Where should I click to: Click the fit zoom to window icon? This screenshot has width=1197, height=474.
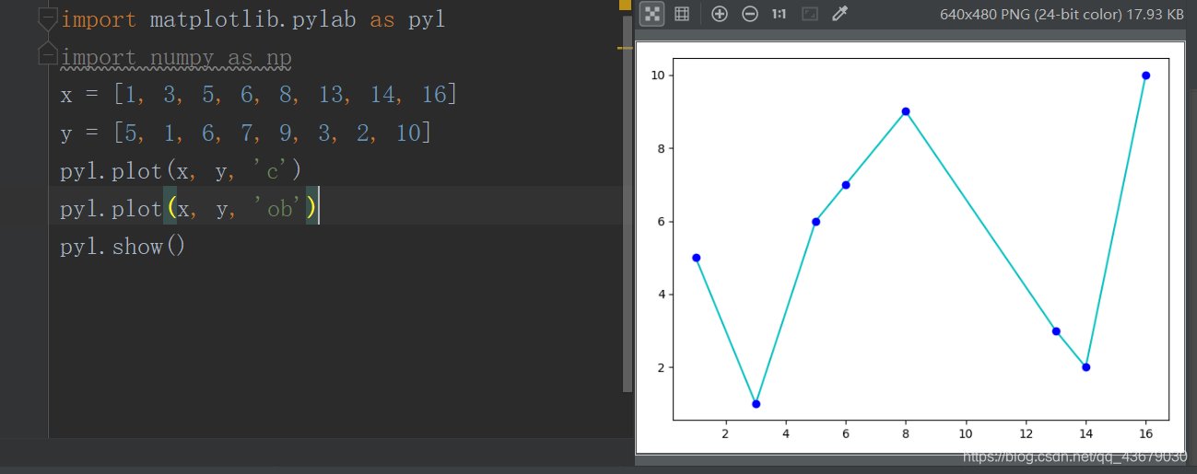coord(810,14)
